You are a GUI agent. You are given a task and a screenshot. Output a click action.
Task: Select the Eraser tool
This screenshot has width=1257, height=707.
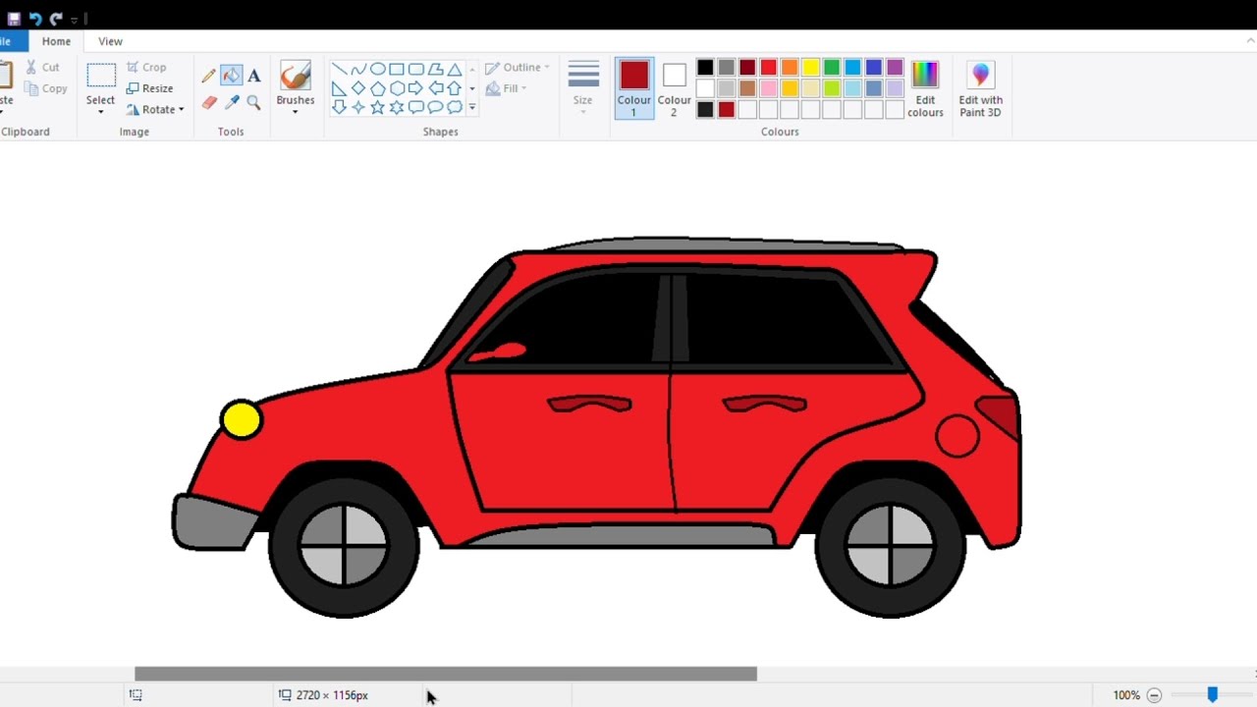tap(209, 102)
